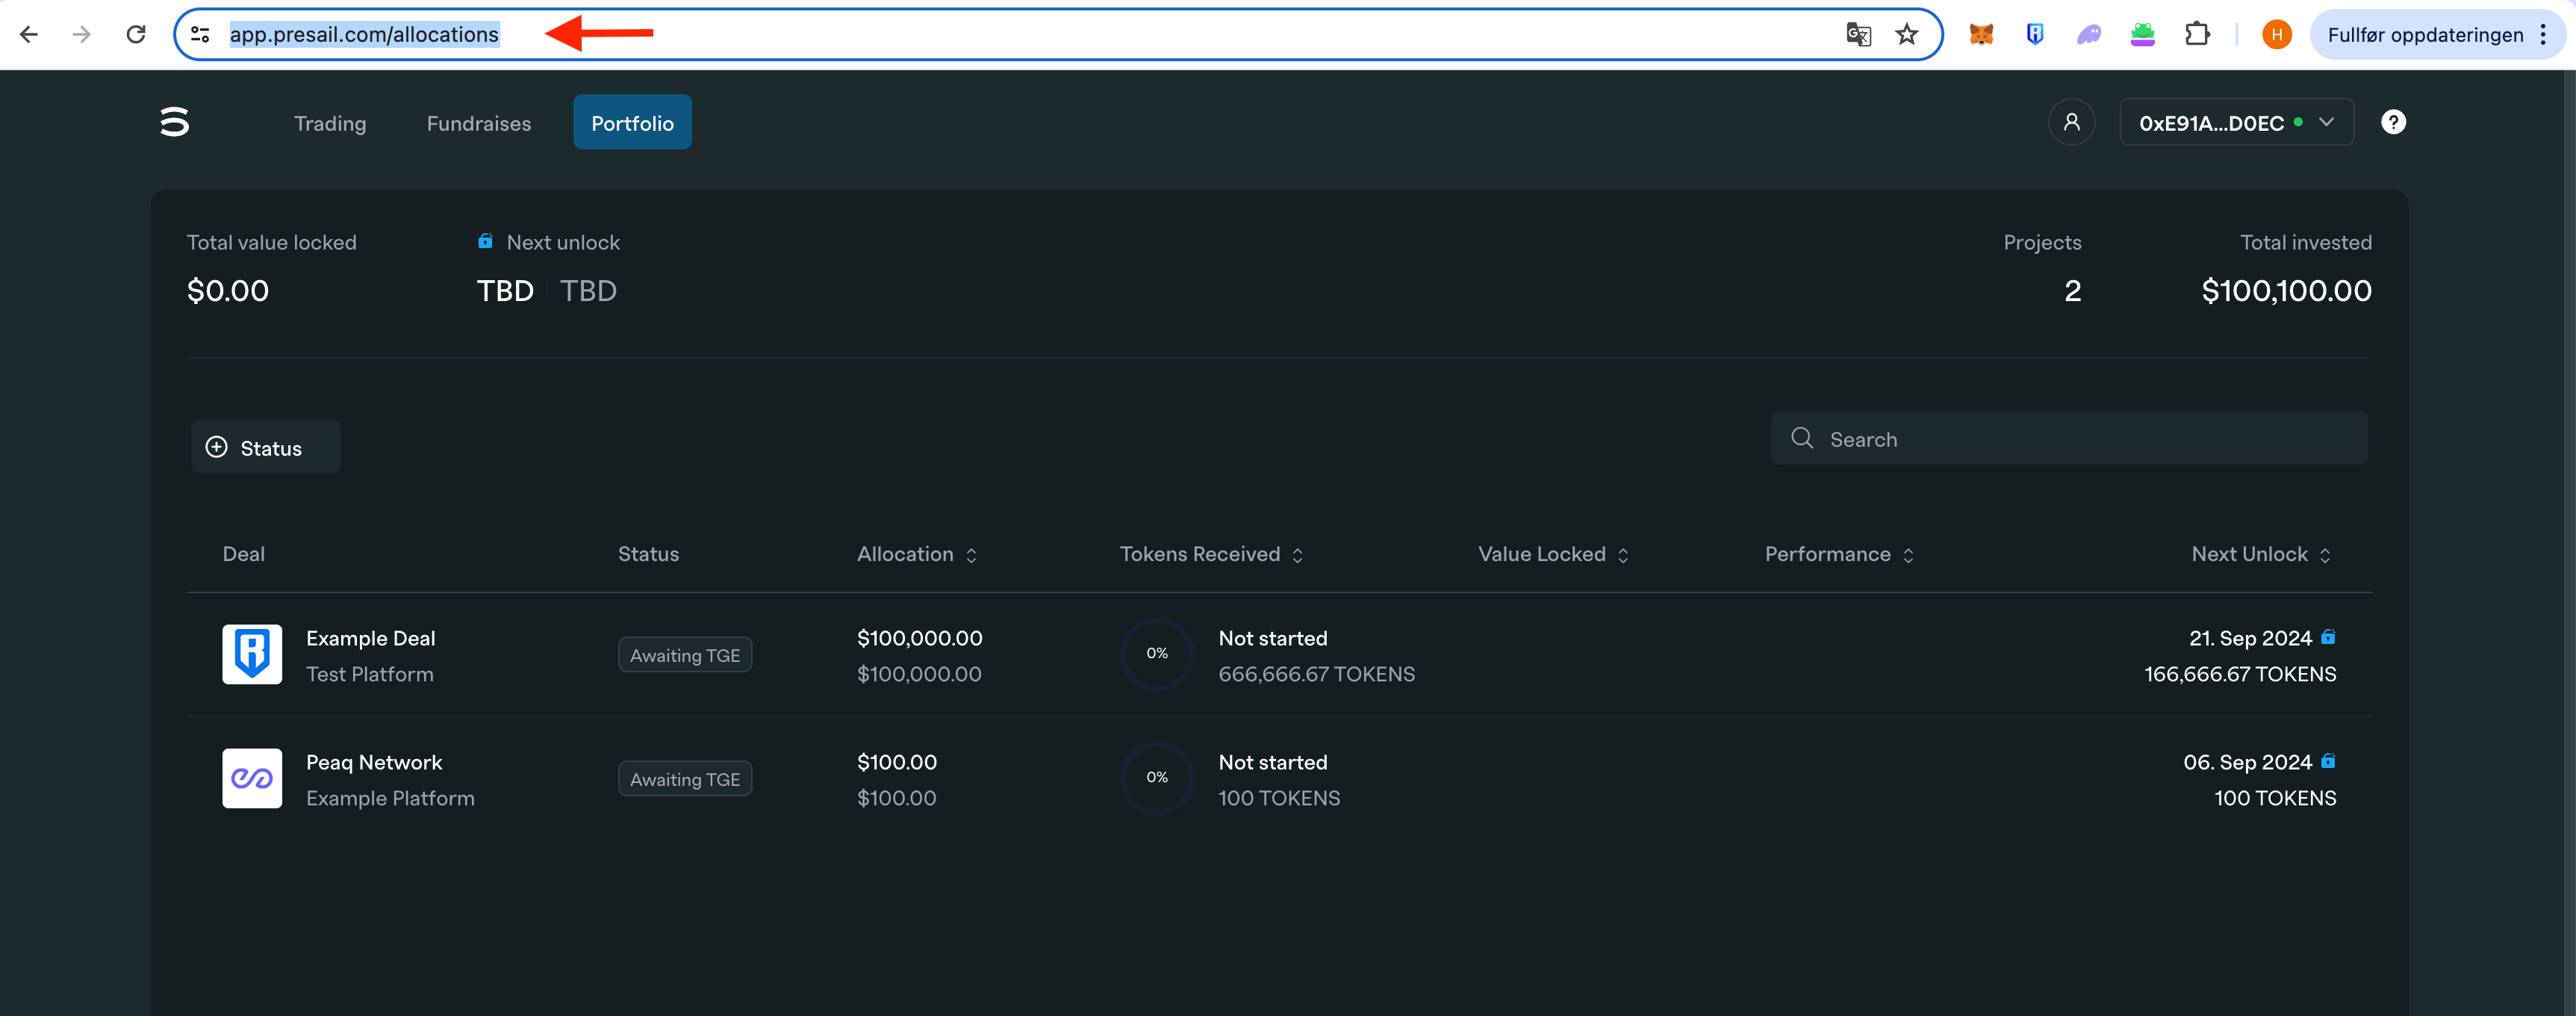Click the $100,000.00 allocation value

919,639
